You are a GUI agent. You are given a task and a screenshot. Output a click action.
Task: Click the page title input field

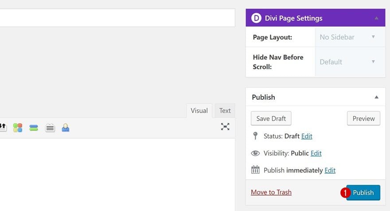(117, 18)
